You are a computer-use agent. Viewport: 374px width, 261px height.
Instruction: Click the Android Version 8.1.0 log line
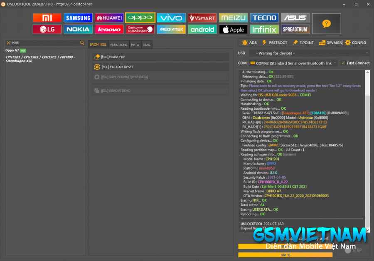[260, 173]
